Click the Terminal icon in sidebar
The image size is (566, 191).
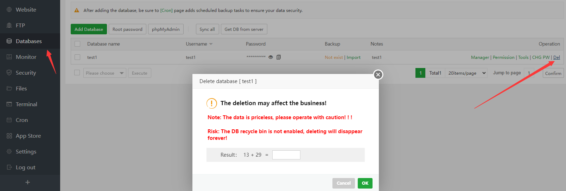pyautogui.click(x=9, y=104)
